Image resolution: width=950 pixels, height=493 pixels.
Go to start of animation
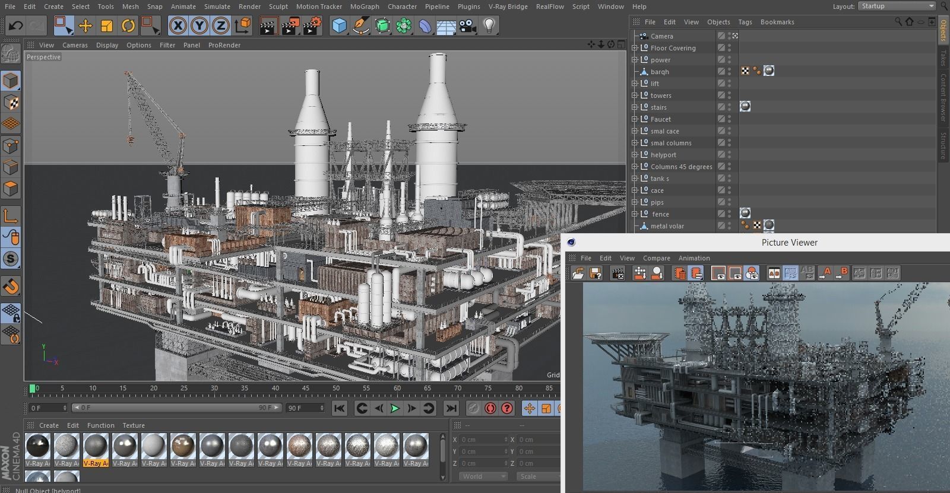point(339,408)
